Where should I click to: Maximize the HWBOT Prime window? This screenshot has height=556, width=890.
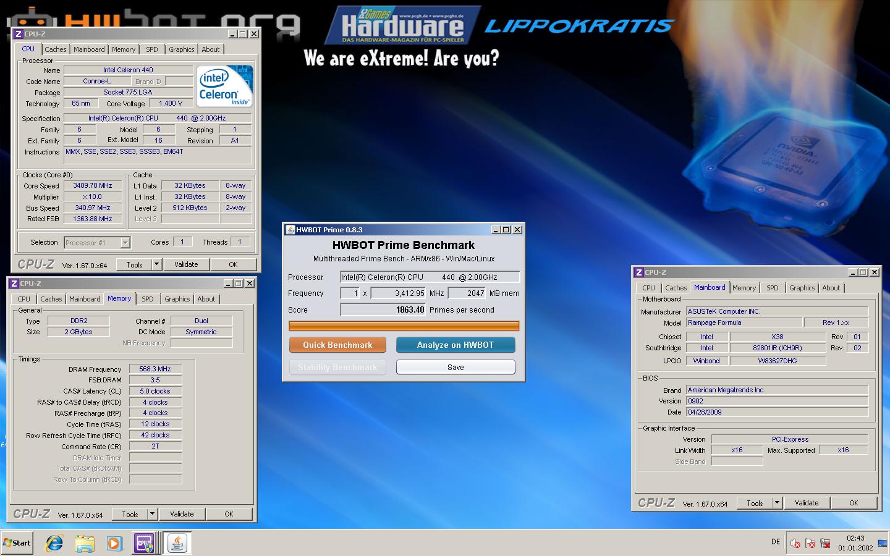tap(506, 230)
